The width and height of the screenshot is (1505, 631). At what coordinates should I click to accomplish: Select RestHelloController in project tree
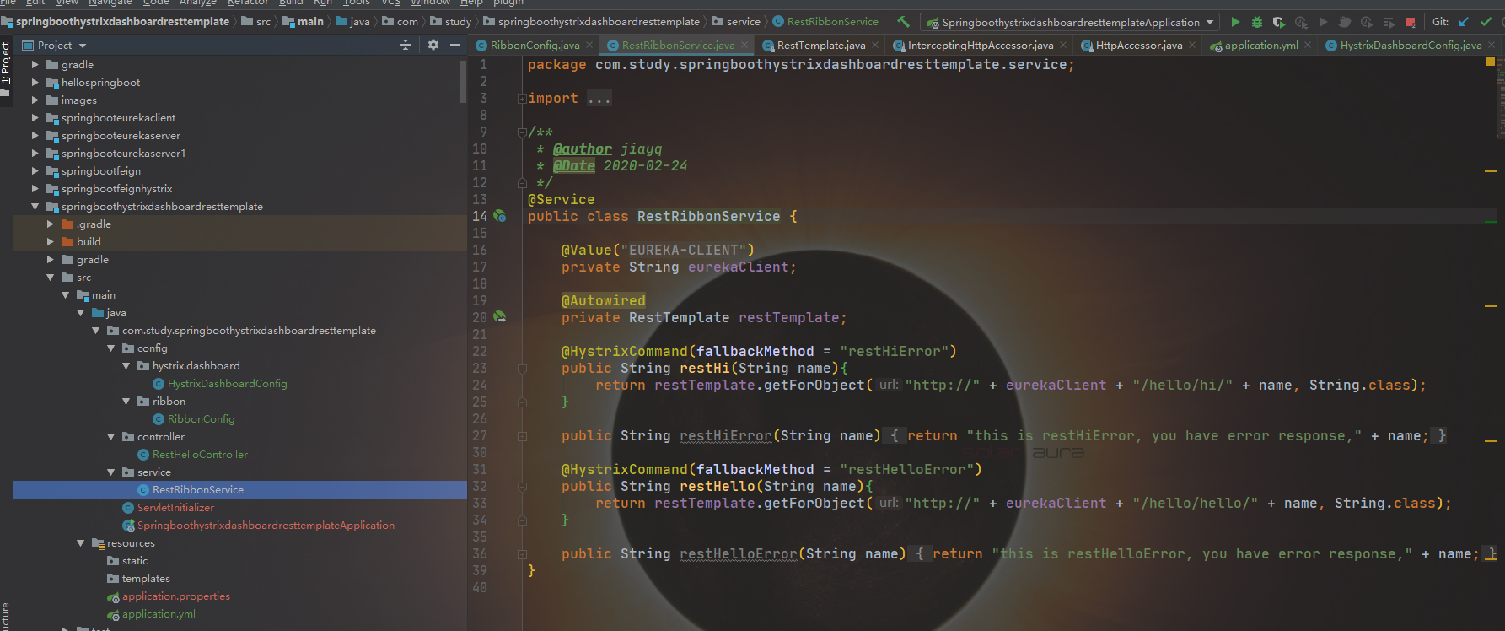coord(200,454)
